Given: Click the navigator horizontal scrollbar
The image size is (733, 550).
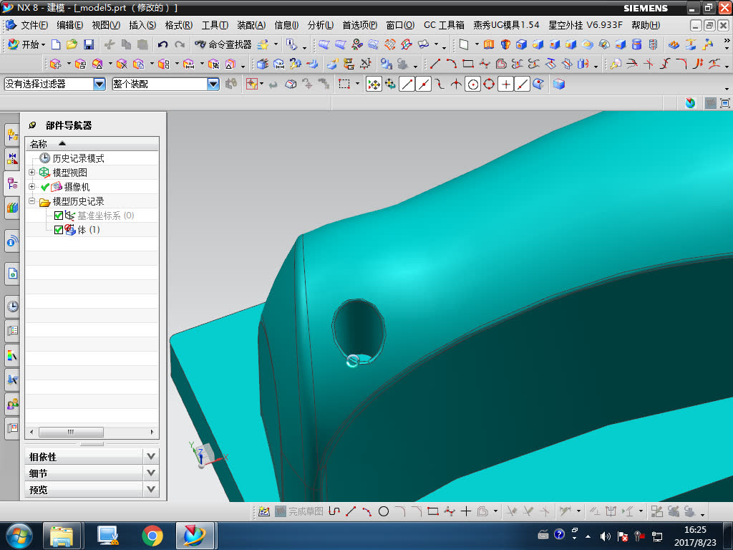Looking at the screenshot, I should [71, 432].
